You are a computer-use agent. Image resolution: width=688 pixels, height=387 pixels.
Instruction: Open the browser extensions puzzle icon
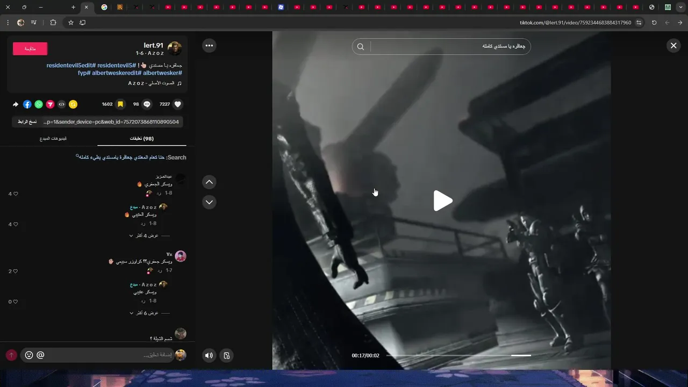(53, 23)
